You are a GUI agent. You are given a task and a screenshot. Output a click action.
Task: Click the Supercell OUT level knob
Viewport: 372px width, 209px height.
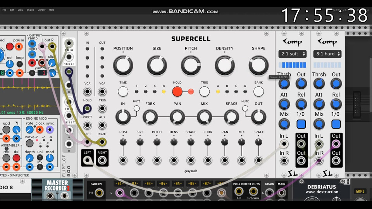[258, 117]
